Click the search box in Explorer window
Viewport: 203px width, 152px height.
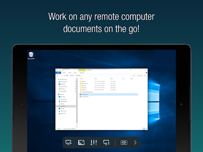141,76
